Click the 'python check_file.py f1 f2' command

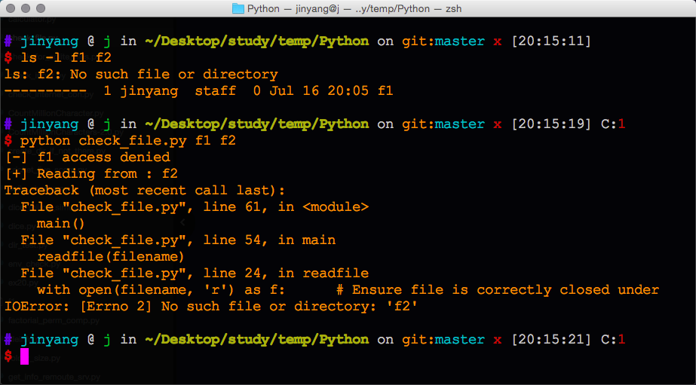point(128,141)
